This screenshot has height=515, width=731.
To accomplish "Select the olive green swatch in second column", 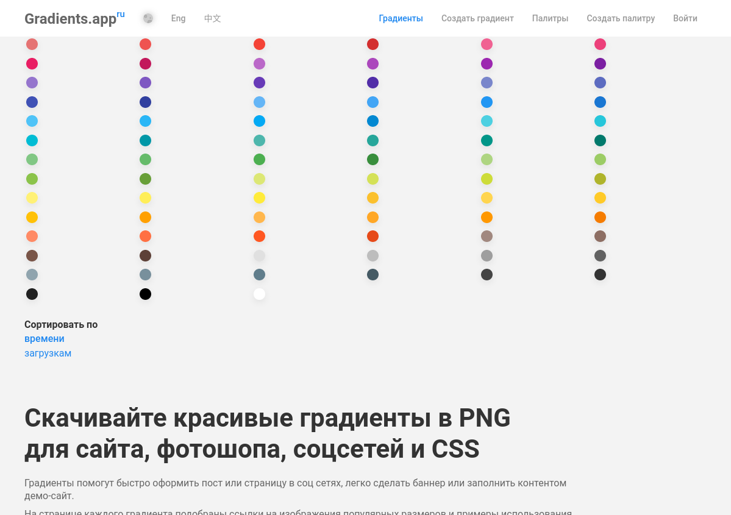I will pyautogui.click(x=146, y=179).
